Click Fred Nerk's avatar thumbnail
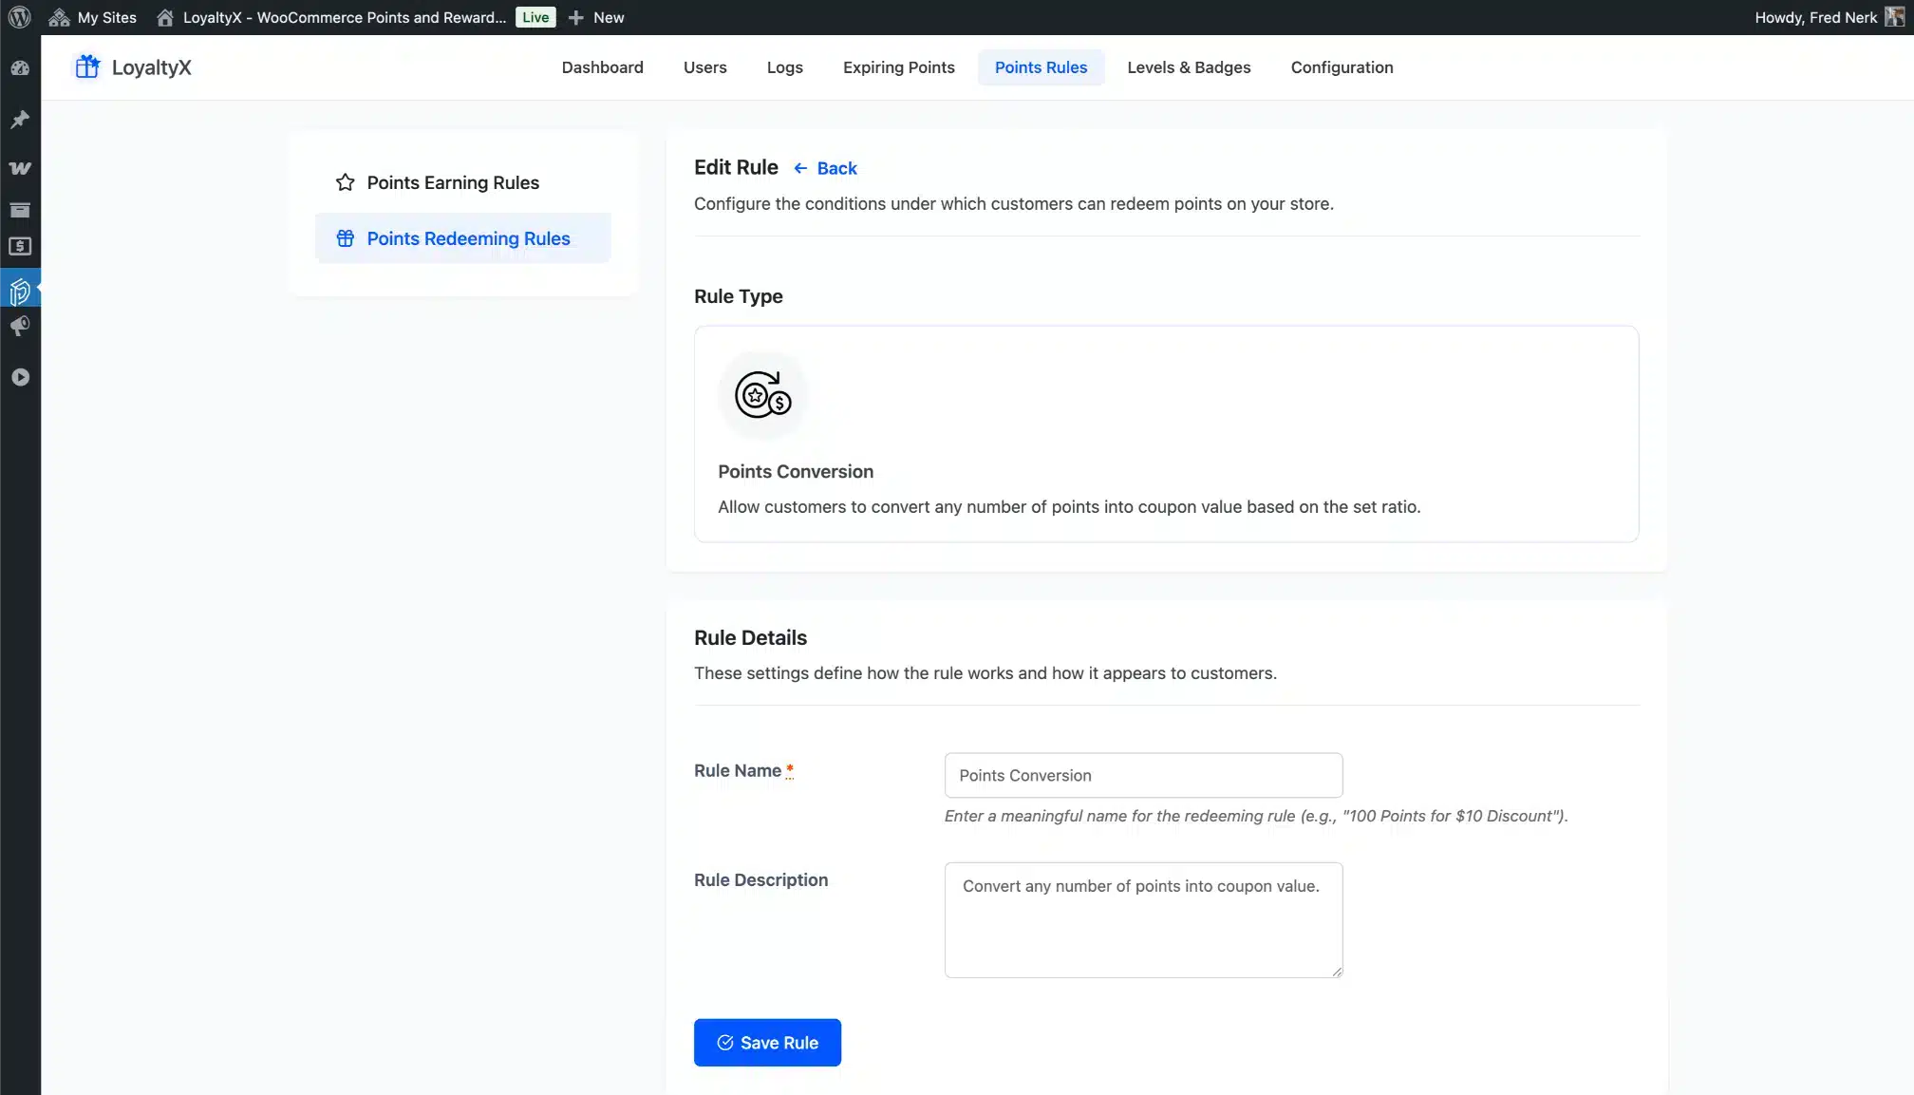 (1894, 17)
